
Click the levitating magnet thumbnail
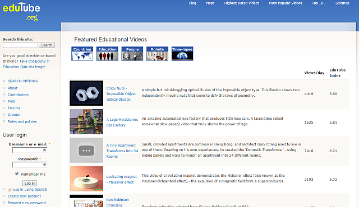tap(86, 178)
